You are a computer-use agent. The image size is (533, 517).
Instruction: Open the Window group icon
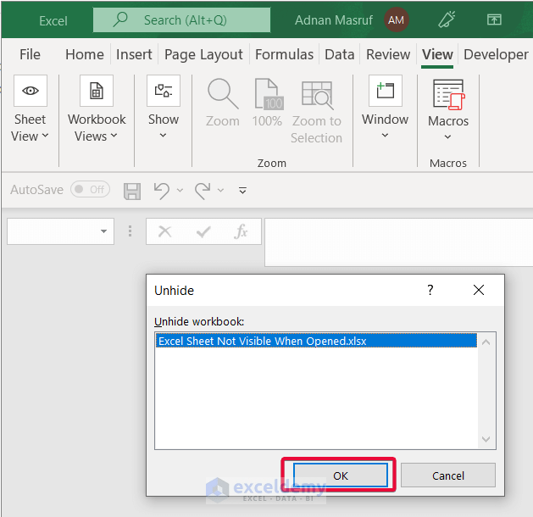386,91
